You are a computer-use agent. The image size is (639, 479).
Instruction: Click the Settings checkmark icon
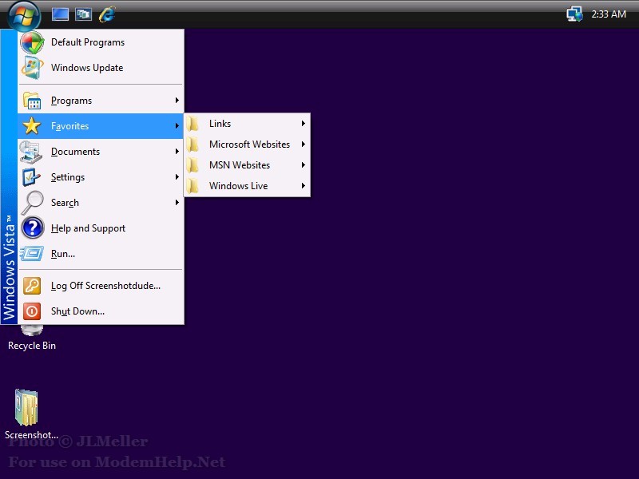click(x=31, y=177)
